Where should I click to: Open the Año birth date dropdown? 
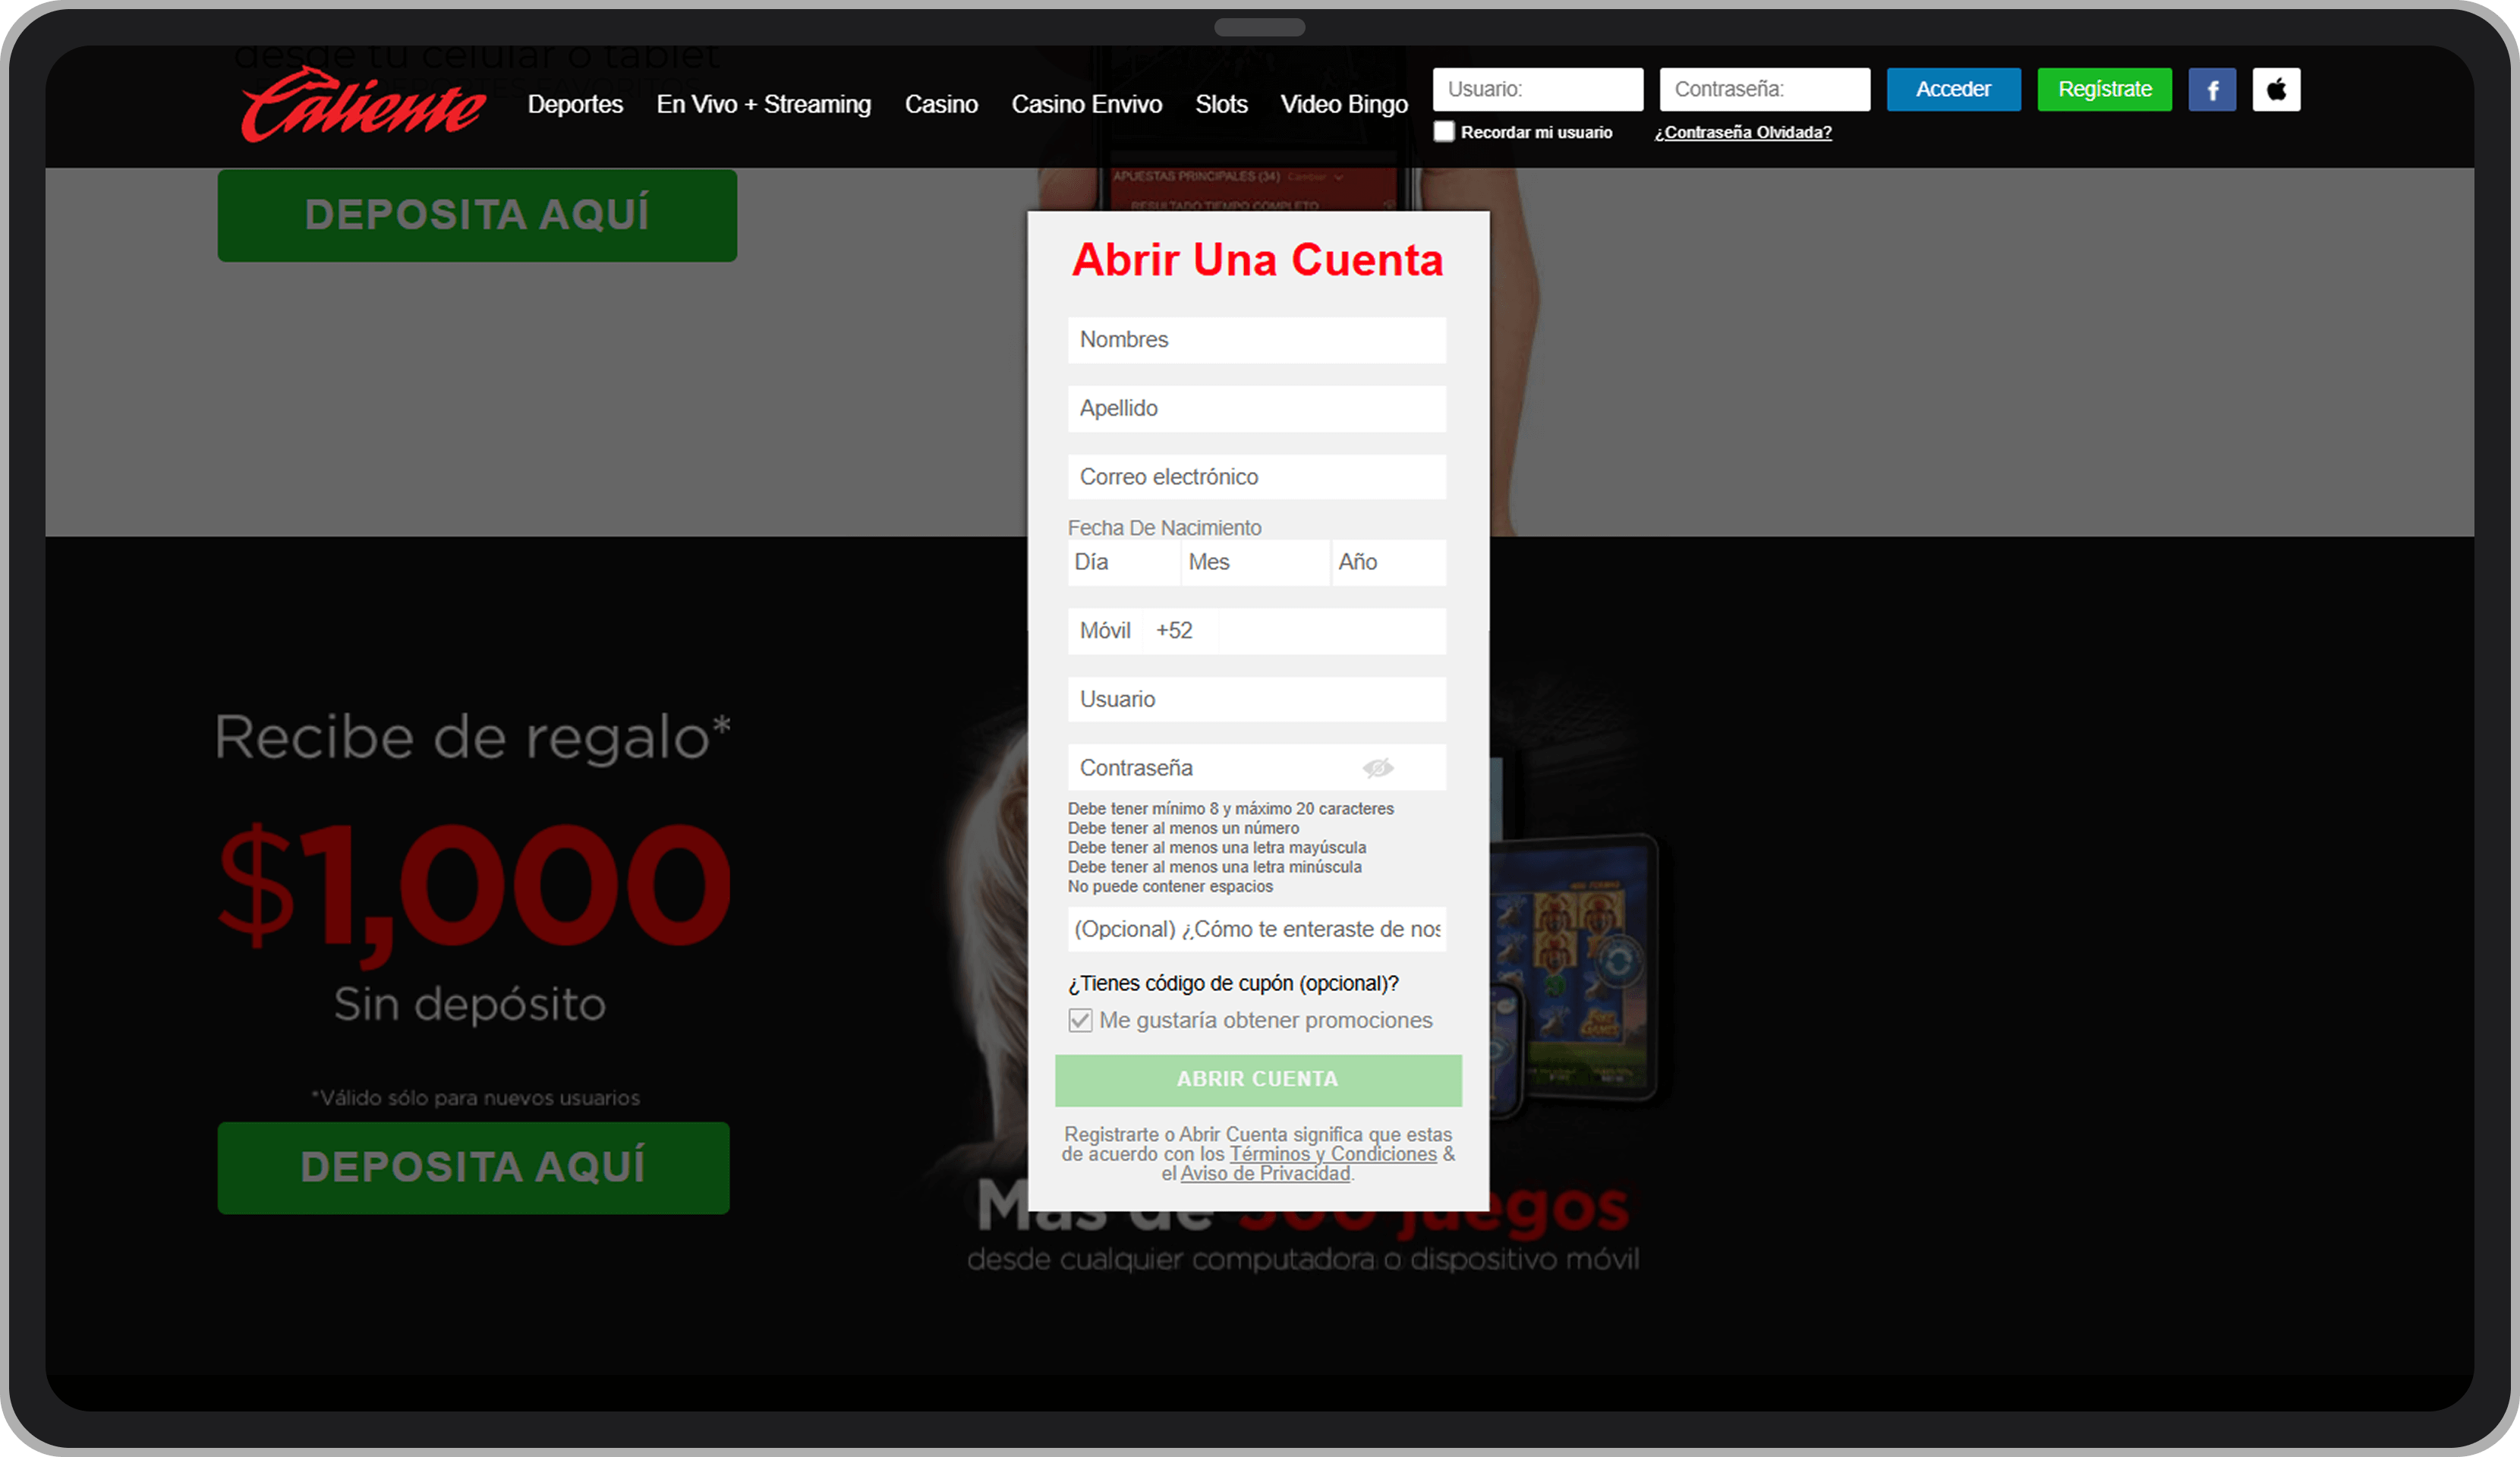pyautogui.click(x=1388, y=562)
